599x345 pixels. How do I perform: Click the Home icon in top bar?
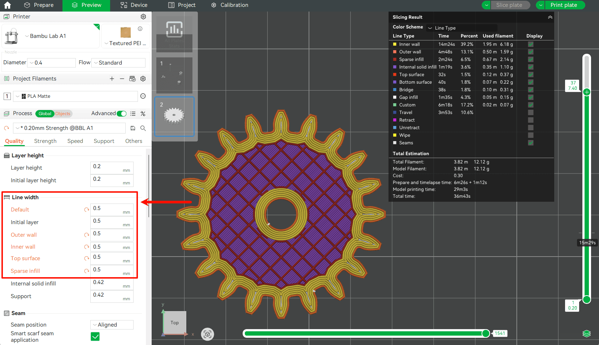7,5
